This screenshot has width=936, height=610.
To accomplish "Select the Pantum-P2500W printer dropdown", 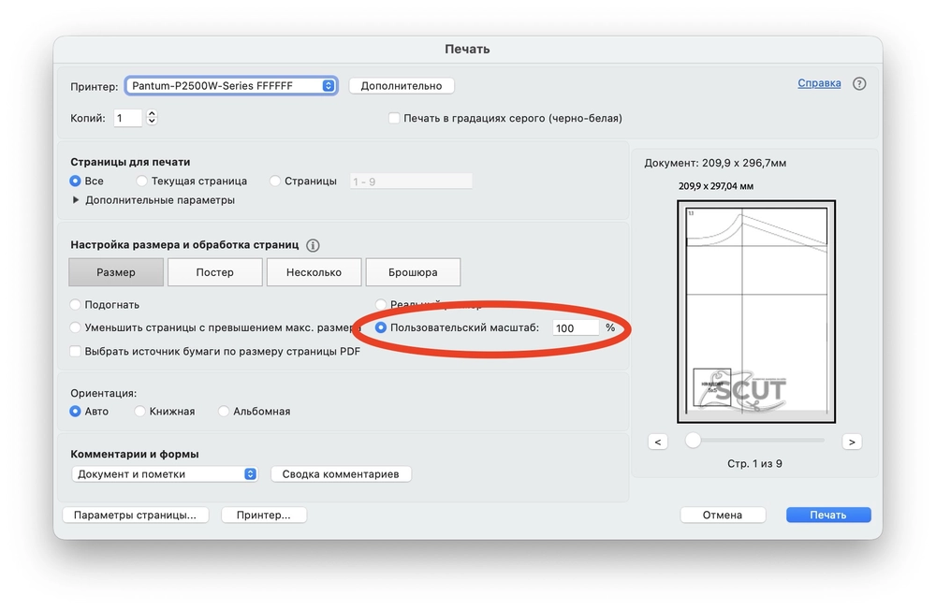I will click(x=231, y=85).
